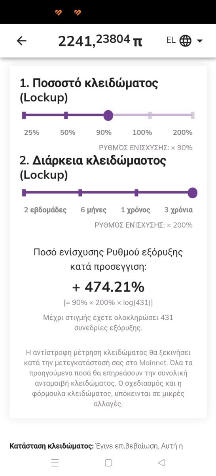Click the 90% lockup slider handle

coord(108,115)
